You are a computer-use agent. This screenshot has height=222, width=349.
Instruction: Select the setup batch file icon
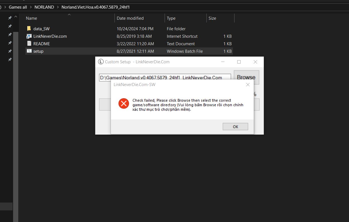tap(29, 51)
